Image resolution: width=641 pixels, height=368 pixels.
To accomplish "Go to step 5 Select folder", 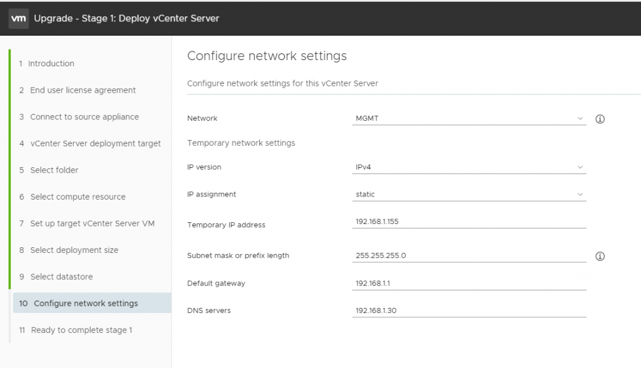I will [49, 170].
